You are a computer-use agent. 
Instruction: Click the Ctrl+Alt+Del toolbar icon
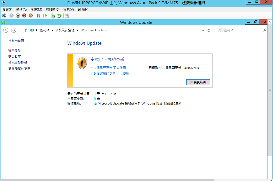pyautogui.click(x=4, y=16)
